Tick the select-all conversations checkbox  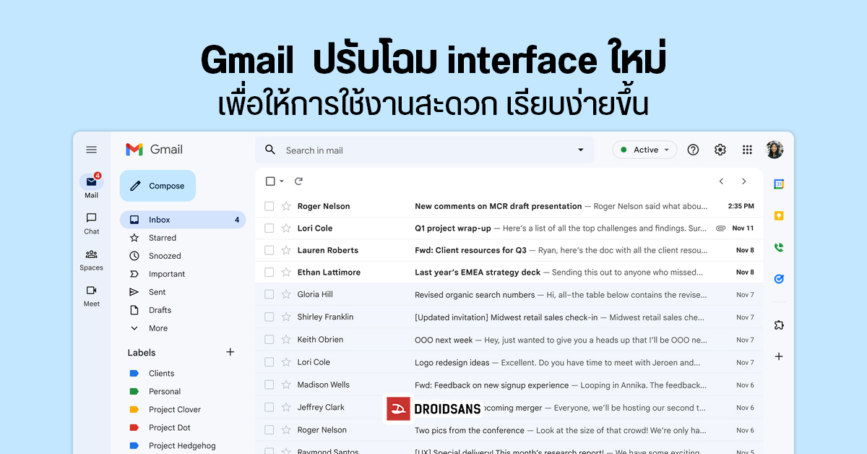pos(269,181)
